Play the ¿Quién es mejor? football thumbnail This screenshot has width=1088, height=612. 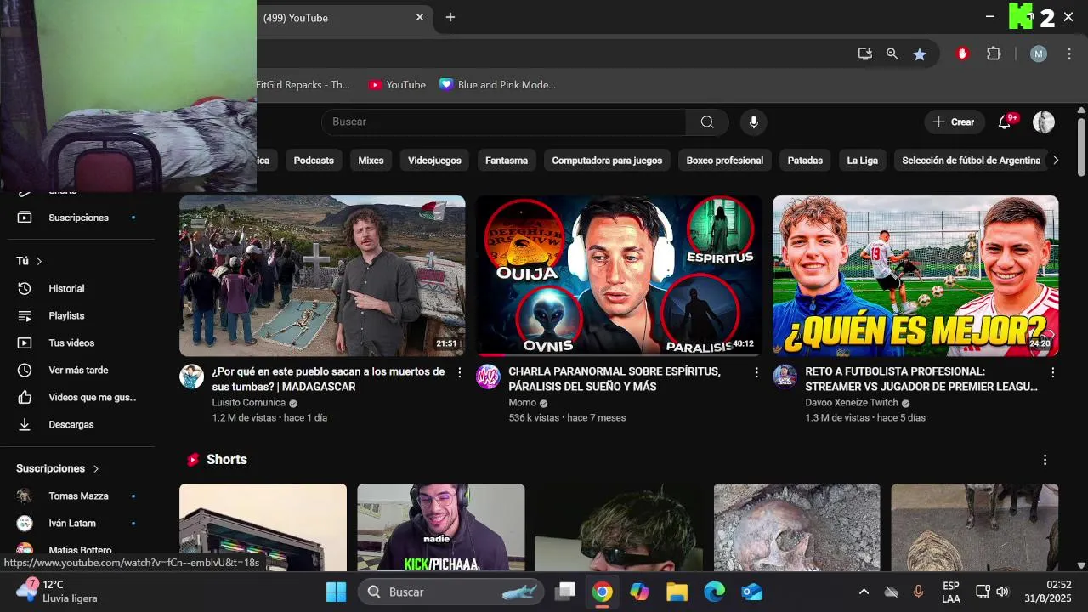[915, 275]
